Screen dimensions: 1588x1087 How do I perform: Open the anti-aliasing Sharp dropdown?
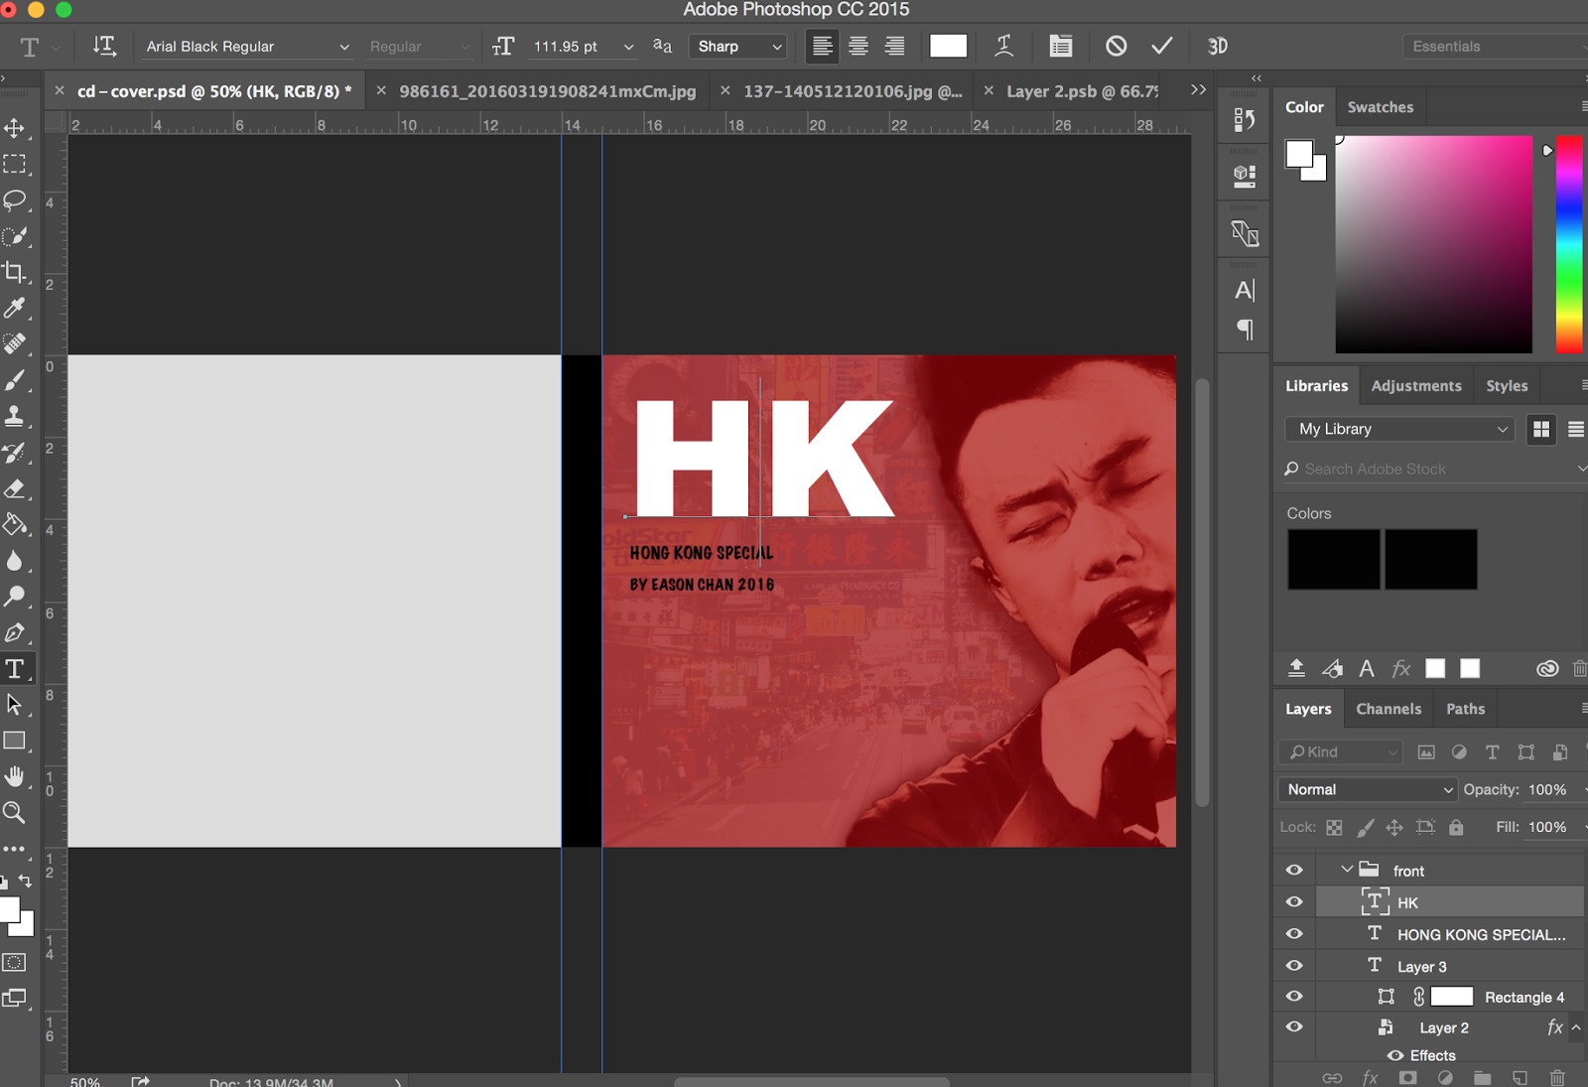[x=739, y=47]
